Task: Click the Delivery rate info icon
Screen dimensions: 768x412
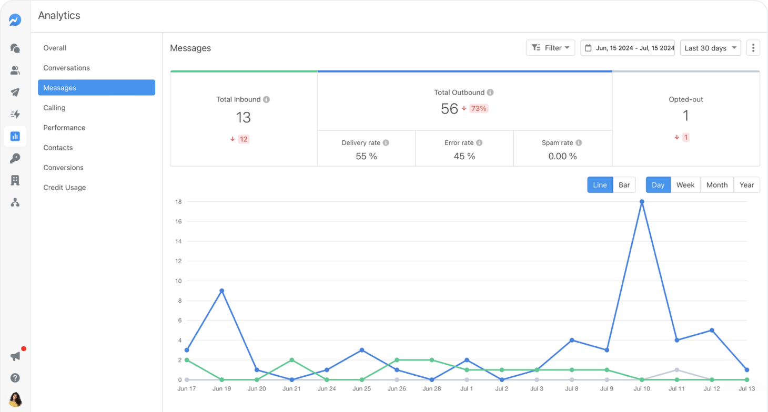Action: (386, 143)
